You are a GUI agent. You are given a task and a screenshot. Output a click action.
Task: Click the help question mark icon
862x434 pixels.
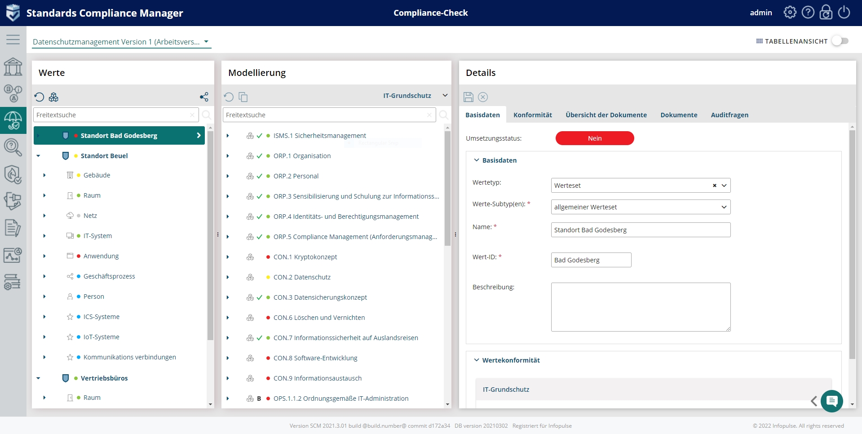[x=808, y=13]
